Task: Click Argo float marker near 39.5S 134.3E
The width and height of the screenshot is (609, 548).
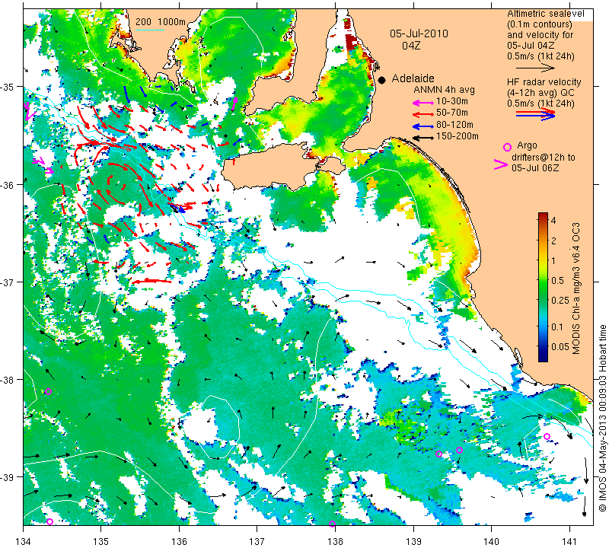Action: click(49, 521)
